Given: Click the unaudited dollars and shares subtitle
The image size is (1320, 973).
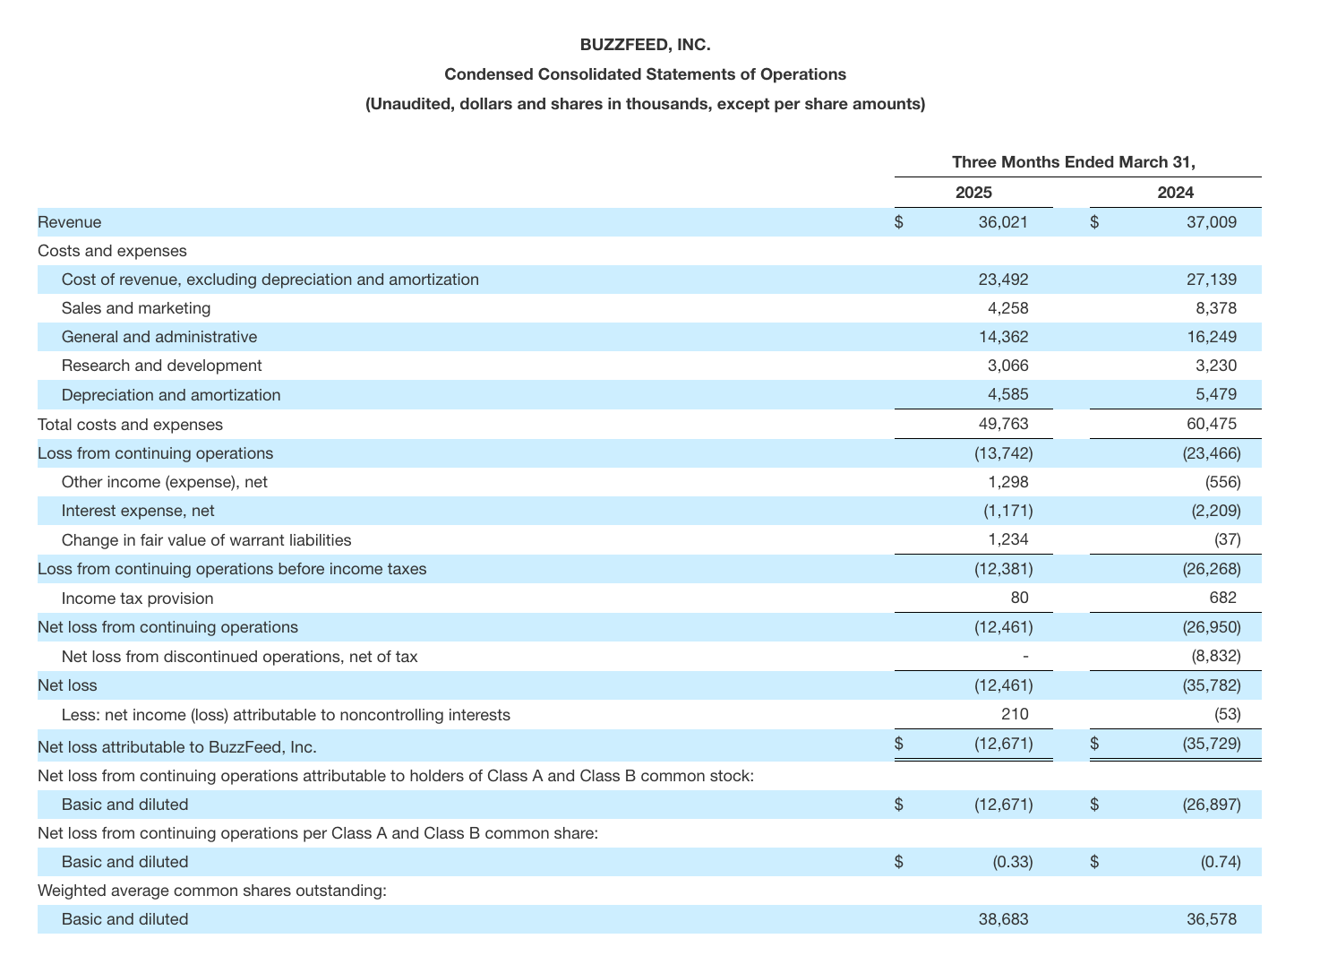Looking at the screenshot, I should [645, 104].
